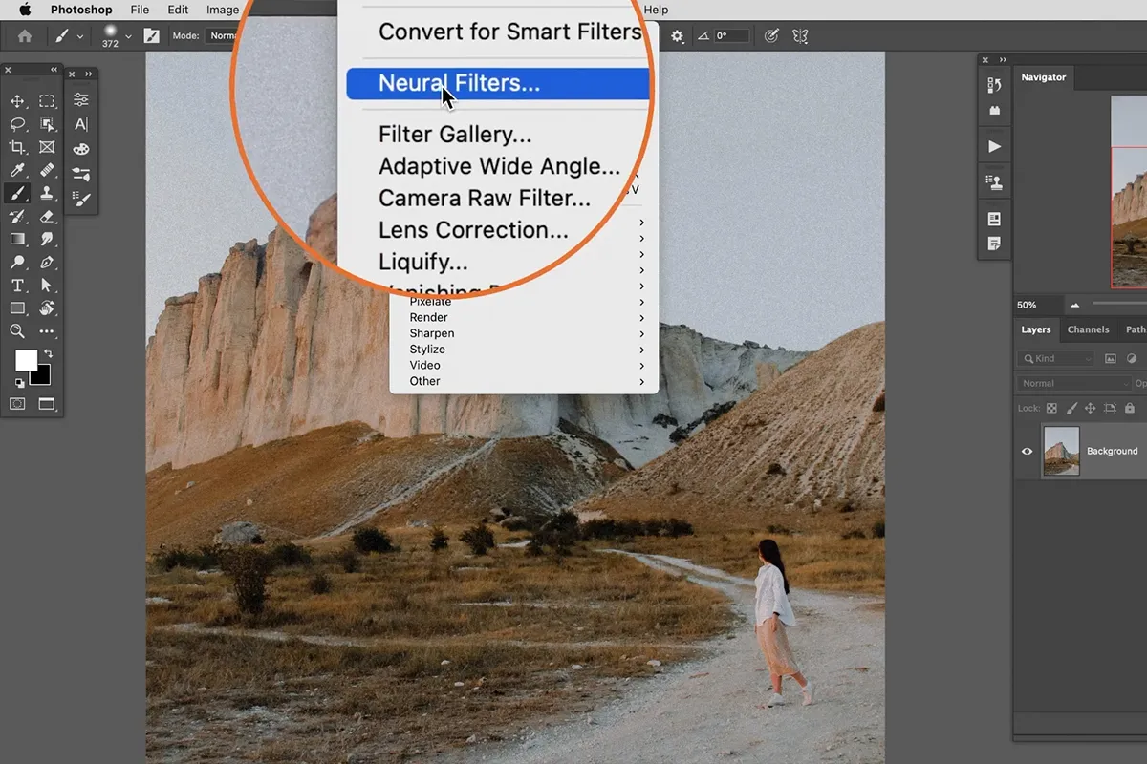Open the layer filter Kind dropdown
This screenshot has height=764, width=1147.
pos(1056,358)
